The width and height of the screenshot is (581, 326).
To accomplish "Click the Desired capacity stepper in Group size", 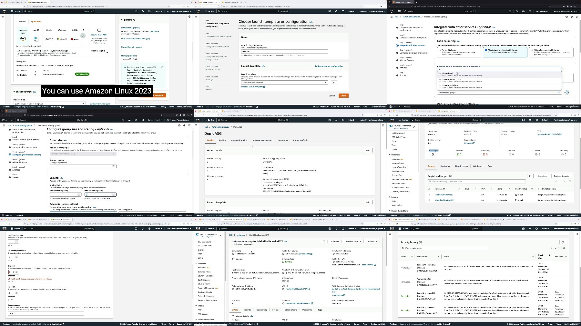I will tap(113, 166).
